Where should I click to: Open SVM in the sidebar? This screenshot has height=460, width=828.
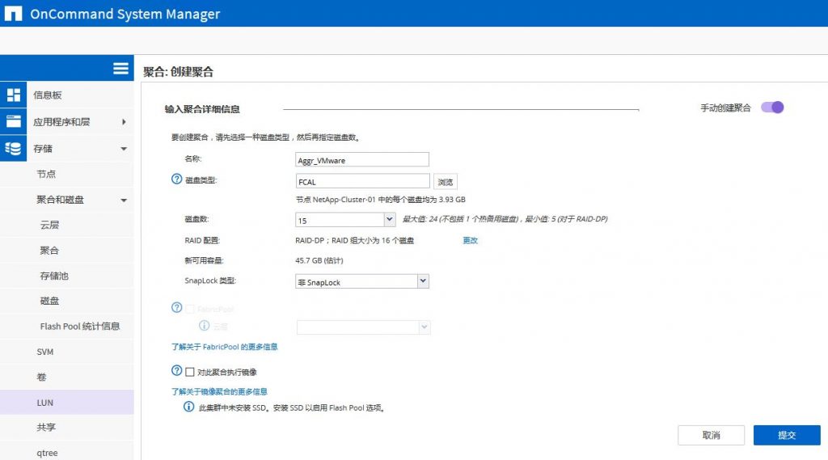point(45,352)
